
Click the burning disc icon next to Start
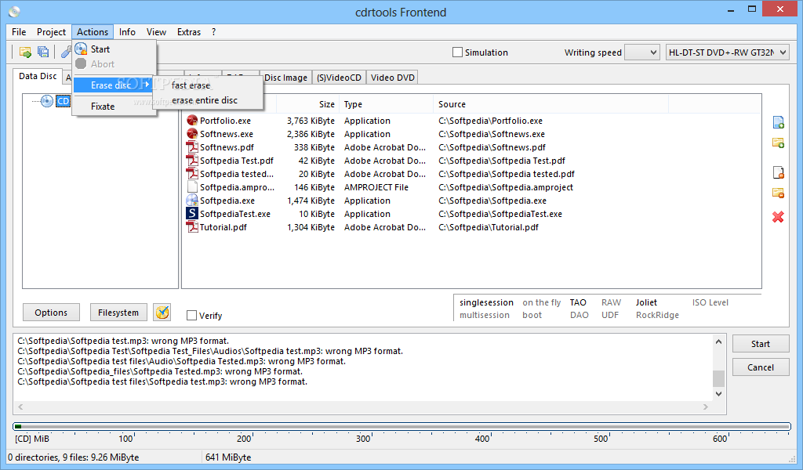pyautogui.click(x=81, y=49)
